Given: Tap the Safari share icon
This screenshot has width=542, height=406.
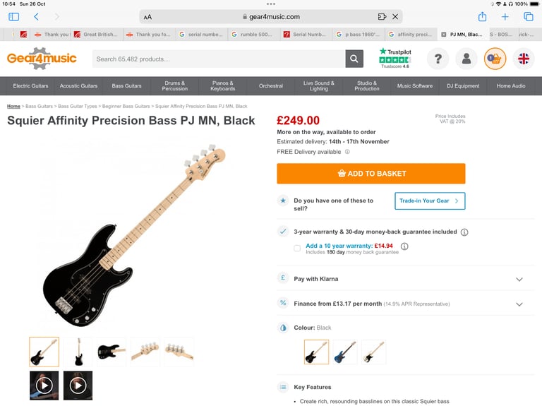Looking at the screenshot, I should click(x=483, y=16).
